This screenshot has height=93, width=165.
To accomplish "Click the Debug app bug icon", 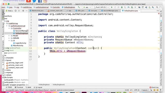I will (122, 7).
